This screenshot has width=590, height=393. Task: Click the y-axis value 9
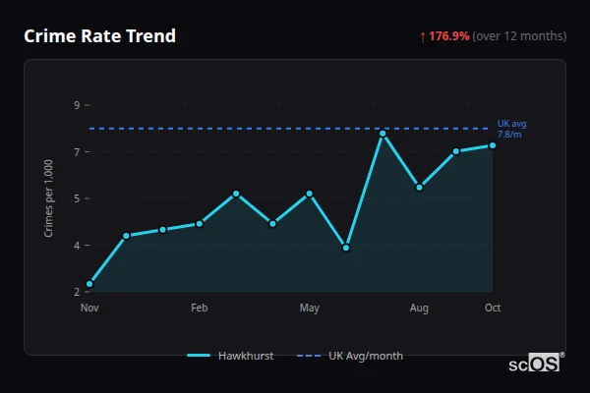click(77, 105)
